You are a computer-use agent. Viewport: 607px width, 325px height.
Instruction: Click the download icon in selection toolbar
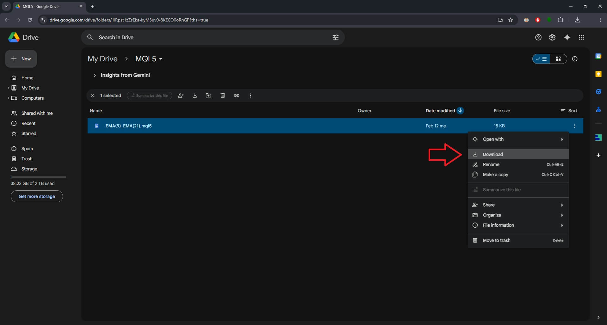(x=195, y=95)
